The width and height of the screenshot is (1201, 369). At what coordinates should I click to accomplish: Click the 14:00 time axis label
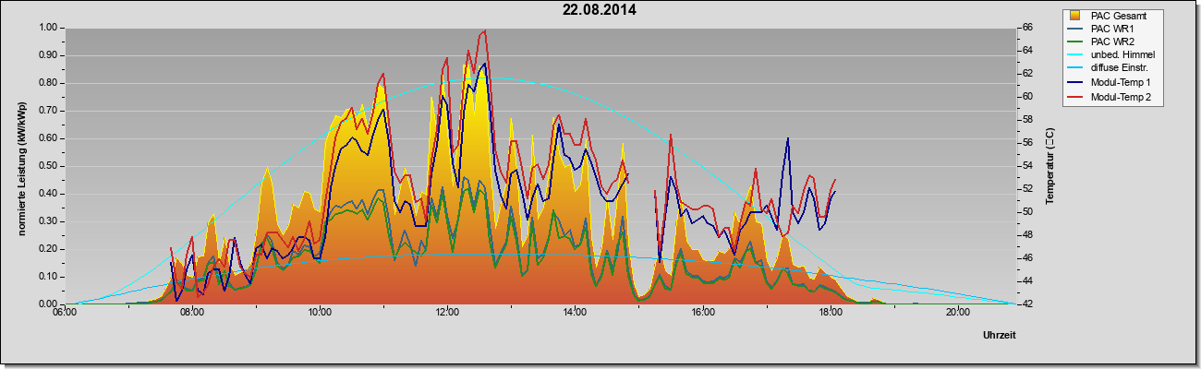coord(575,312)
